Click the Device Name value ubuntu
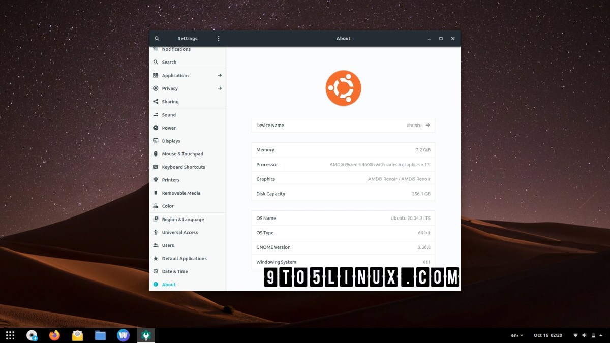610x343 pixels. click(414, 126)
